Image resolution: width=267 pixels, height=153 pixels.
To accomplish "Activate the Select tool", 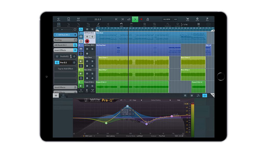I will pyautogui.click(x=59, y=25).
